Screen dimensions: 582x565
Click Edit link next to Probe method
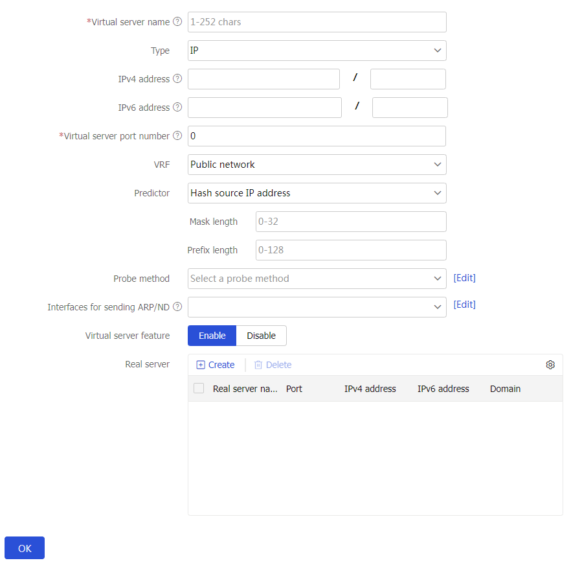(464, 278)
